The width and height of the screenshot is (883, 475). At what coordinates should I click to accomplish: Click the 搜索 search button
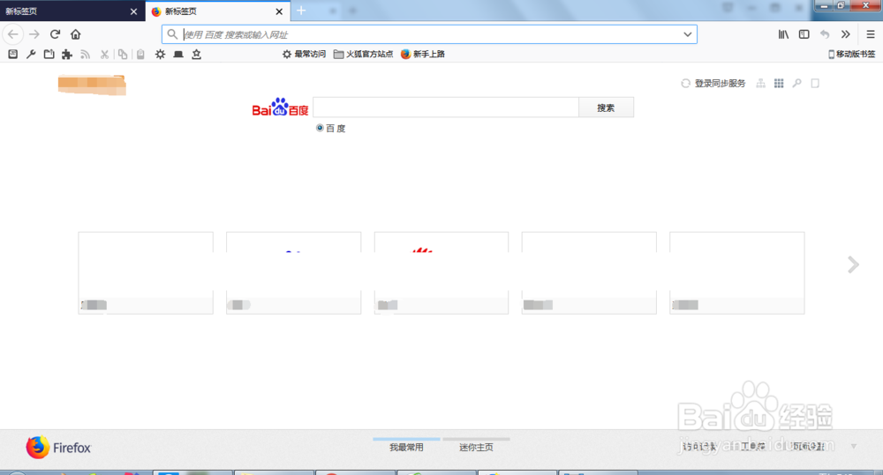coord(606,108)
